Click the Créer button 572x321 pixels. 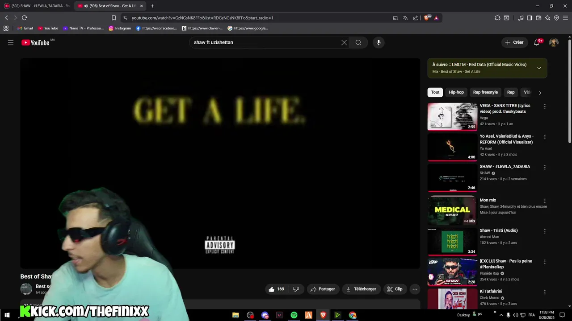coord(514,42)
